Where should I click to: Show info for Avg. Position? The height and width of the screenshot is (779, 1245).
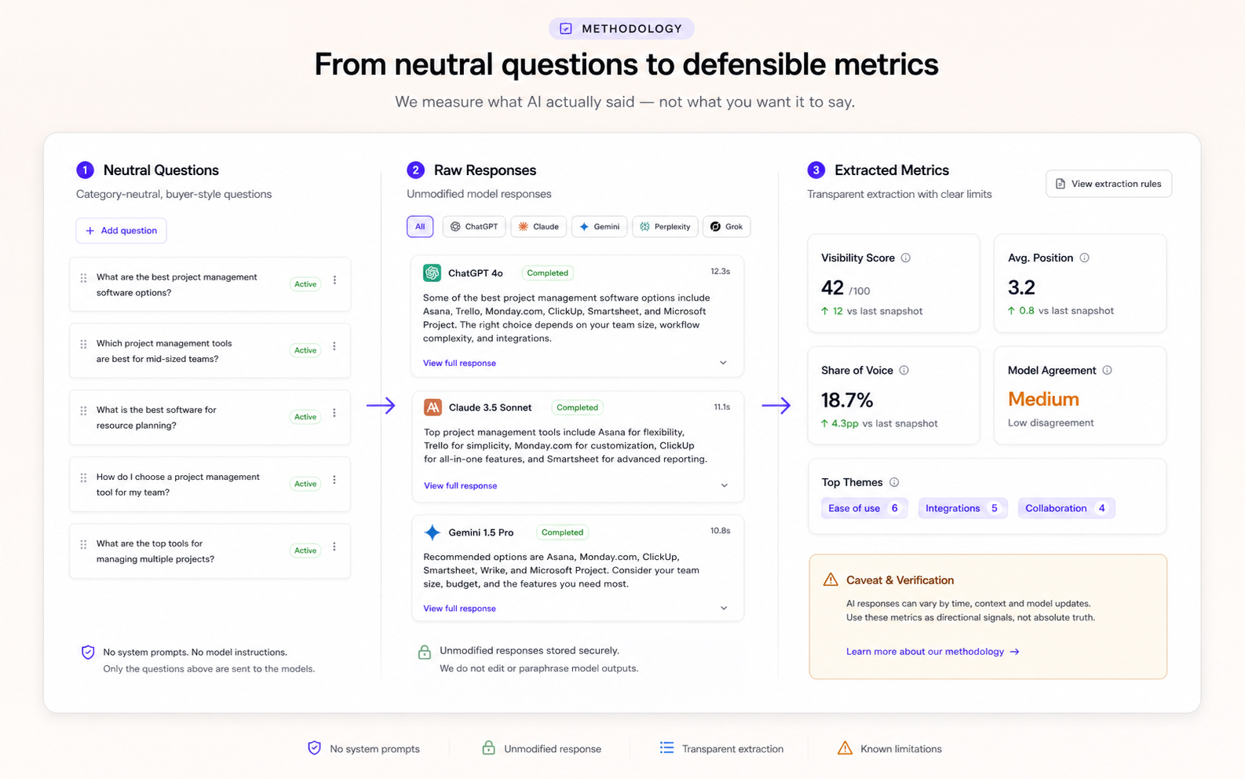1084,258
